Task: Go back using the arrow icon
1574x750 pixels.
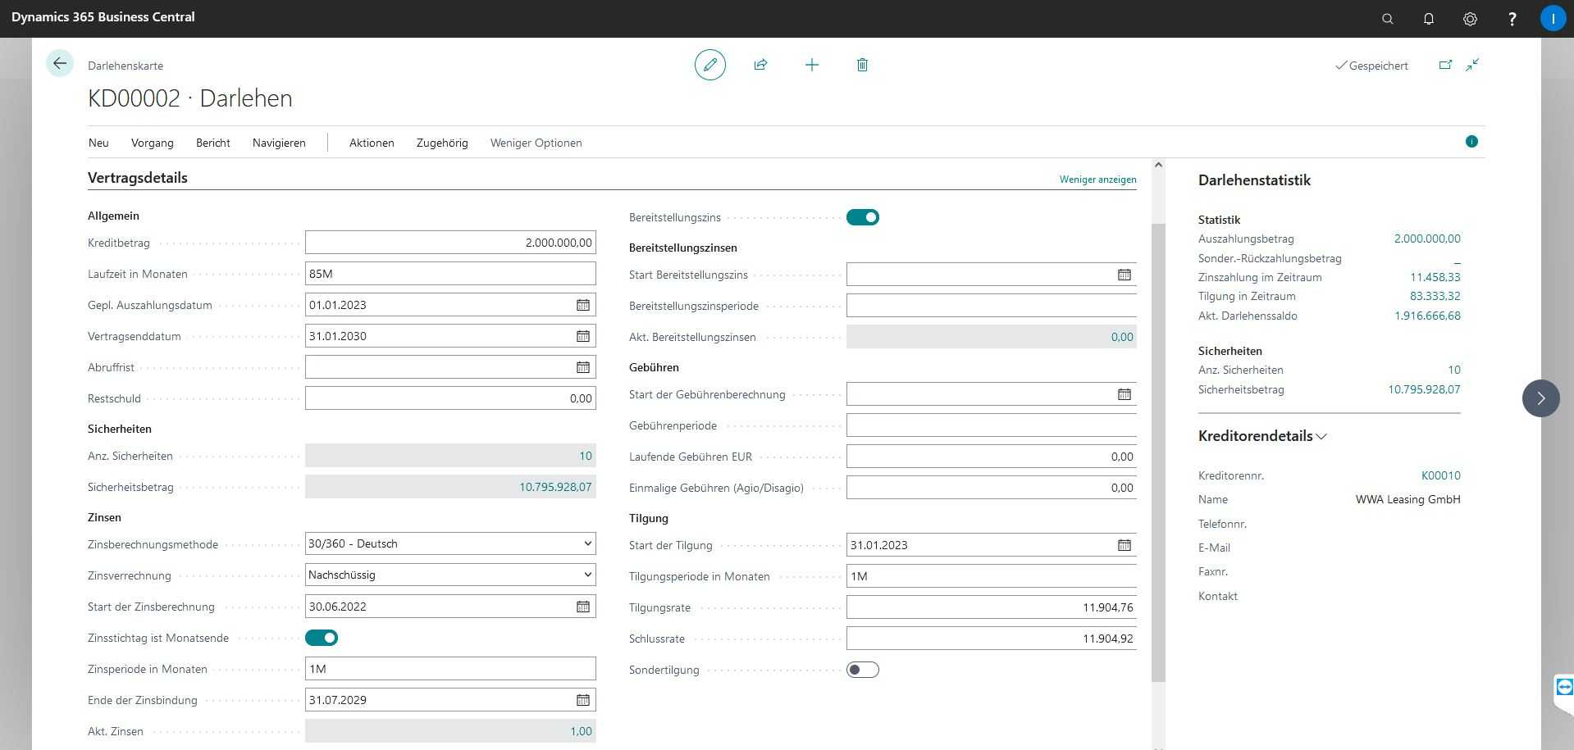Action: [60, 64]
